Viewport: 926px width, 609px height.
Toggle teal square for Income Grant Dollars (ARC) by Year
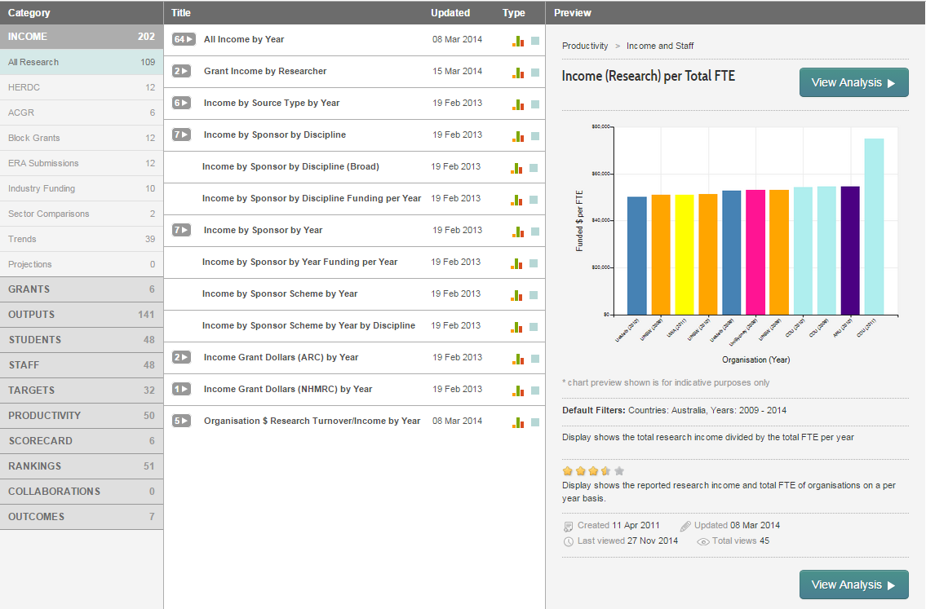coord(535,359)
